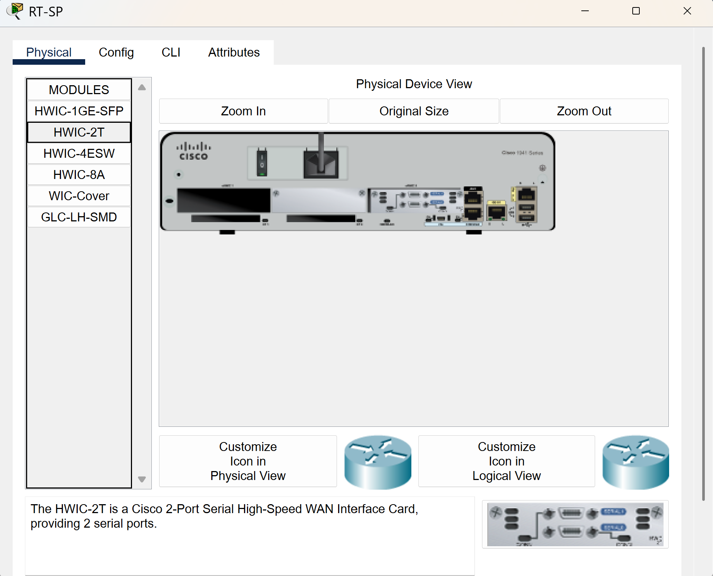Select the HWIC-4ESW module
The image size is (713, 576).
[x=79, y=153]
